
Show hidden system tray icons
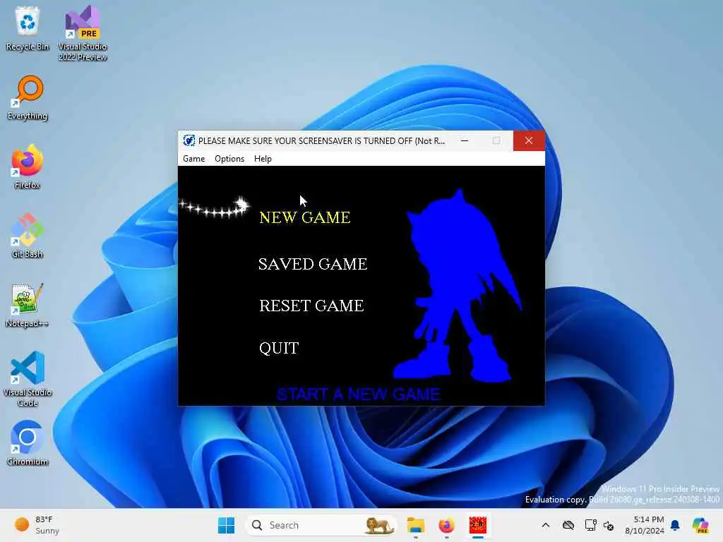tap(546, 525)
